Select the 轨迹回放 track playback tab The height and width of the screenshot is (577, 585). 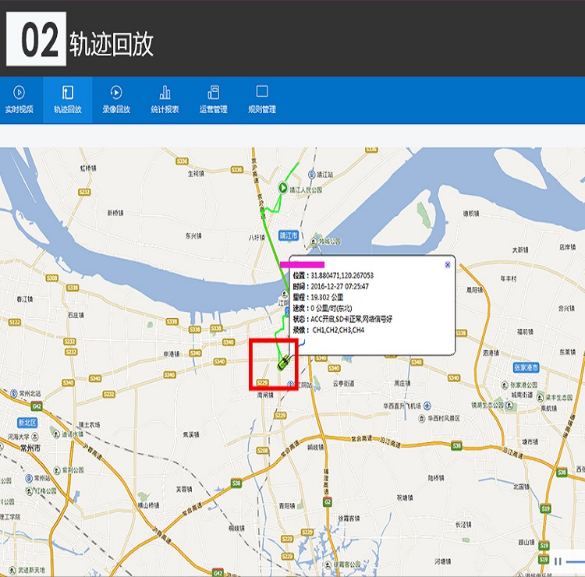coord(68,100)
